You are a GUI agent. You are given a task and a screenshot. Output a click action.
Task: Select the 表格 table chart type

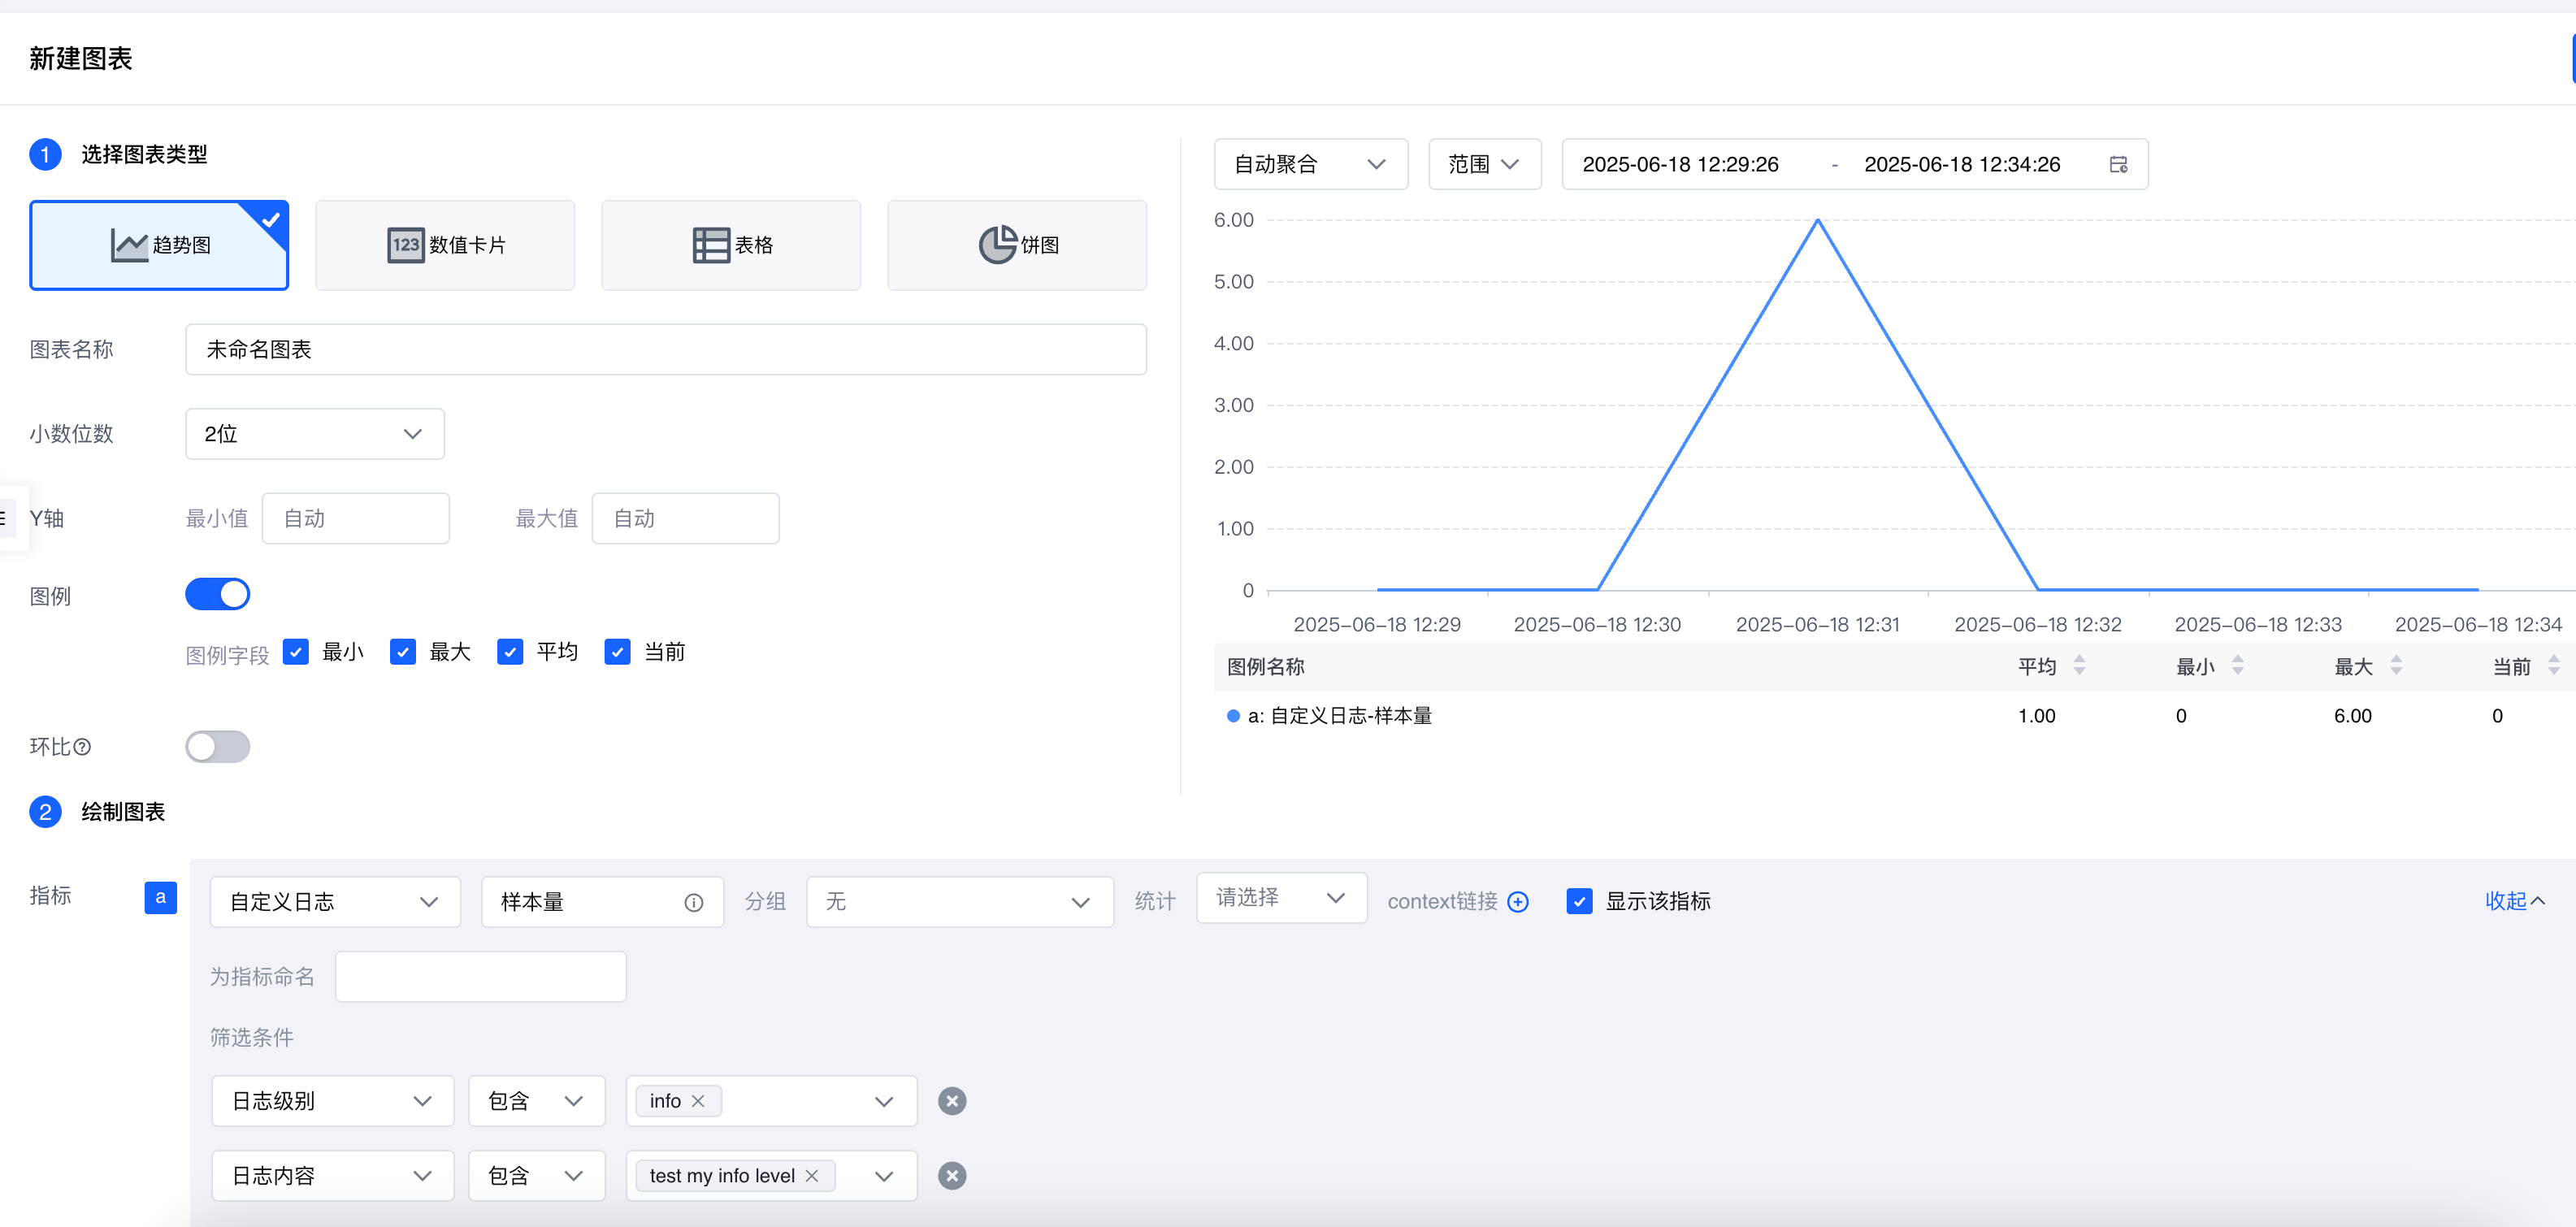point(731,245)
